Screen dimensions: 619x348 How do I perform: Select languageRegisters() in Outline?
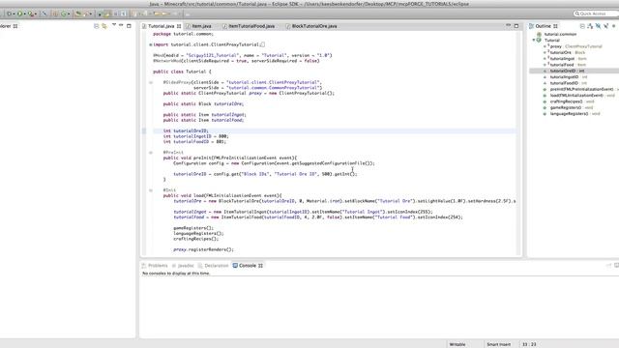pos(572,114)
